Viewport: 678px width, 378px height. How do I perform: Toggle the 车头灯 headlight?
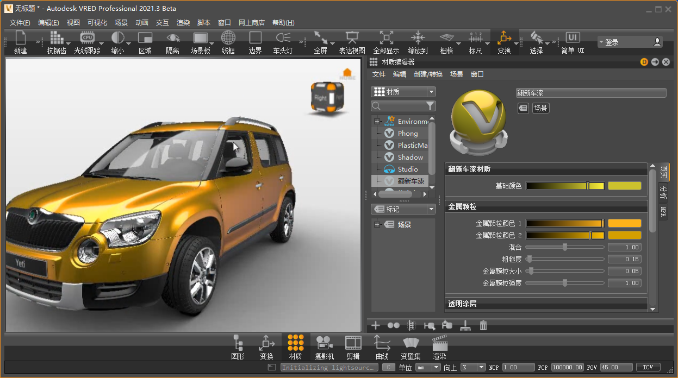(283, 42)
